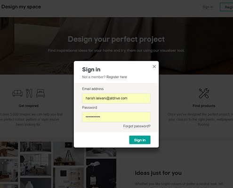The height and width of the screenshot is (188, 233).
Task: Submit with the teal Sign in button
Action: click(x=140, y=140)
